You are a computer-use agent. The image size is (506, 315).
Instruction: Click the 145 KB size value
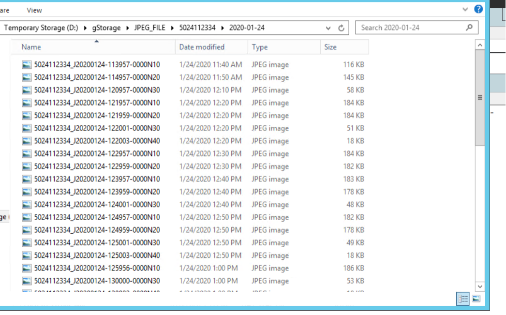click(x=353, y=77)
